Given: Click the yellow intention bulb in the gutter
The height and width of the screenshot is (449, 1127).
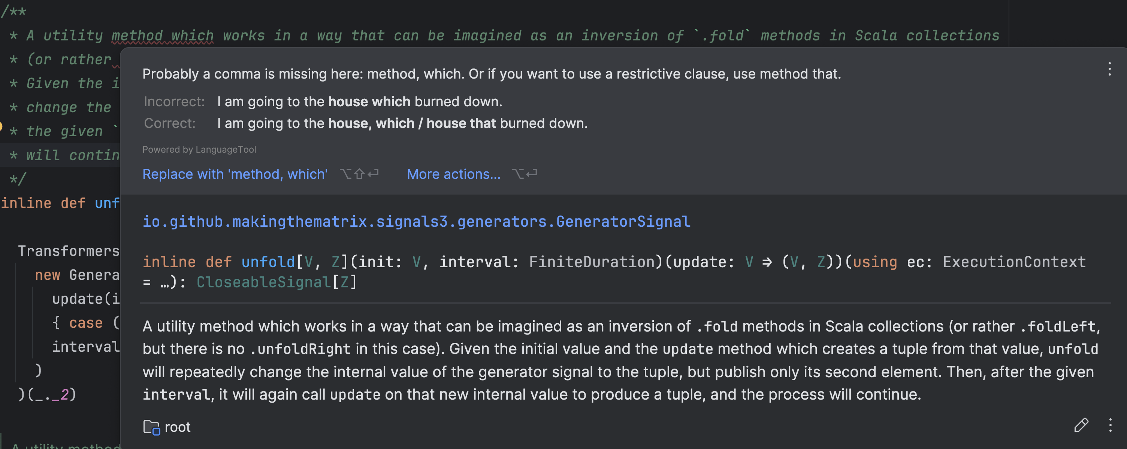Looking at the screenshot, I should click(x=1, y=127).
